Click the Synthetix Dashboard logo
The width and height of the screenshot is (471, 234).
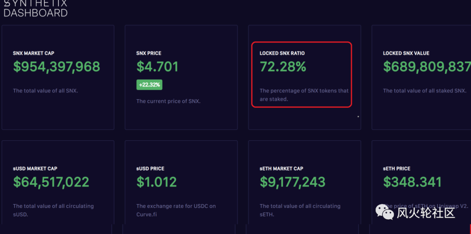[x=35, y=8]
